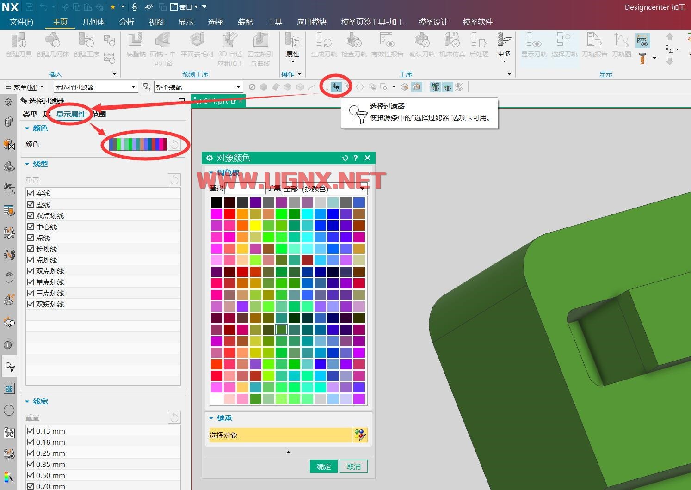691x490 pixels.
Task: Reset the 颜色 filter with the reset icon
Action: coord(174,144)
